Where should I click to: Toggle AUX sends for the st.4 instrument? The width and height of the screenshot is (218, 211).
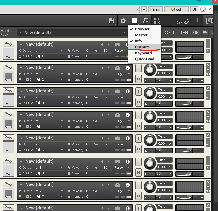tap(208, 121)
